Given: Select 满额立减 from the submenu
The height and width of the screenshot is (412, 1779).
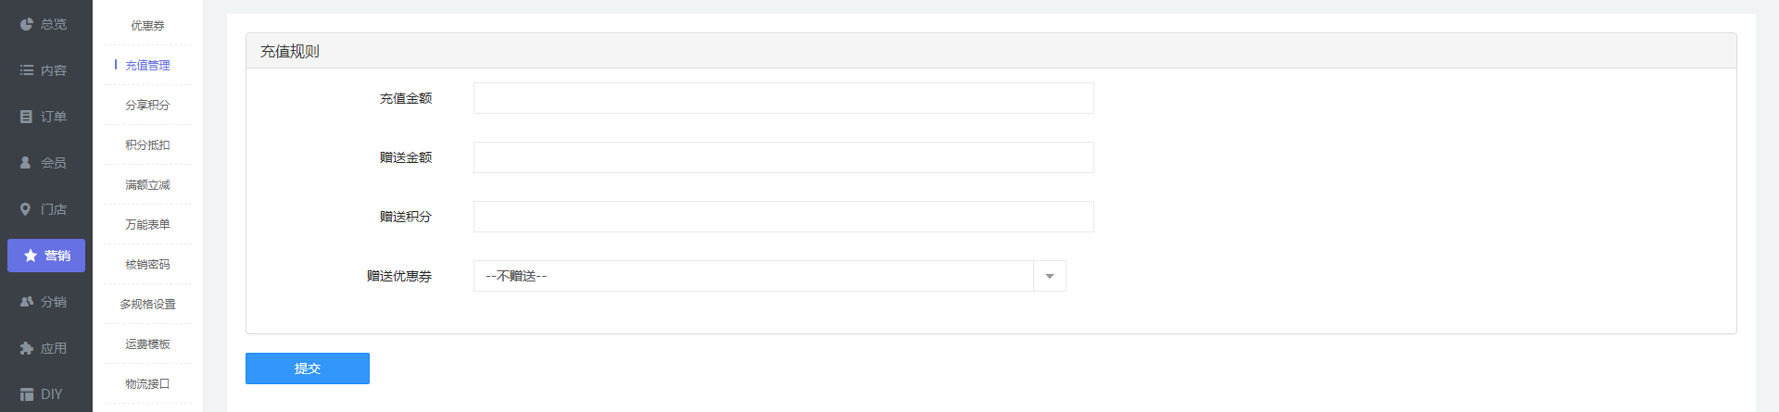Looking at the screenshot, I should click(x=147, y=185).
